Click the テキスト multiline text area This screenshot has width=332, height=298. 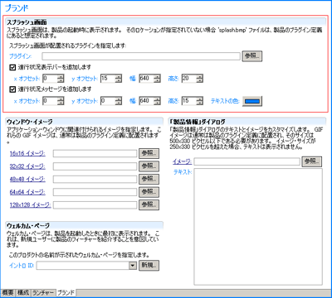click(258, 227)
